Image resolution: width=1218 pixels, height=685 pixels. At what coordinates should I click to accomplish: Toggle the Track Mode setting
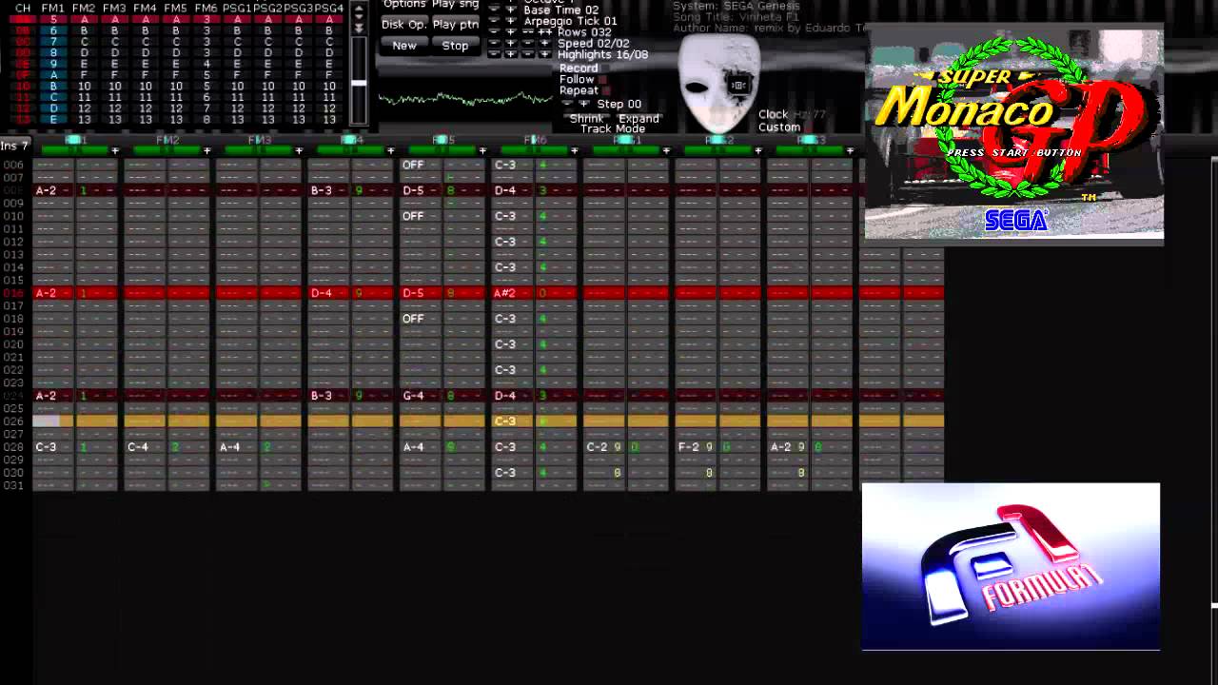612,128
